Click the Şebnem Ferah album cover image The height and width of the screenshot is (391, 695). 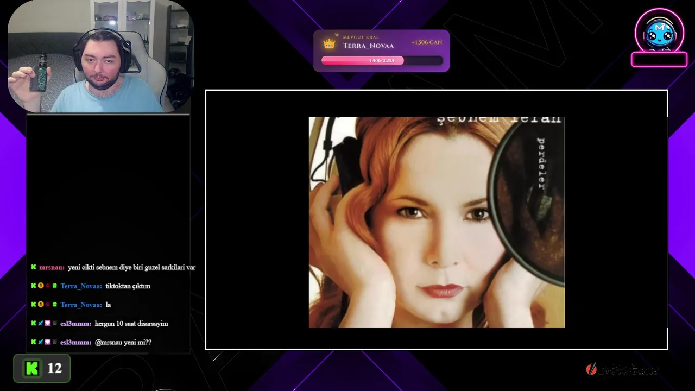click(x=437, y=222)
